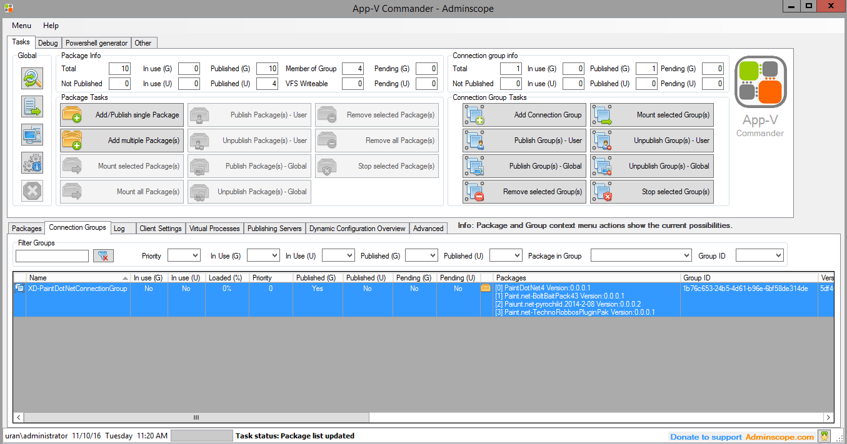Click the horizontal scrollbar thumb in group list
Screen dimensions: 847x444
point(196,418)
